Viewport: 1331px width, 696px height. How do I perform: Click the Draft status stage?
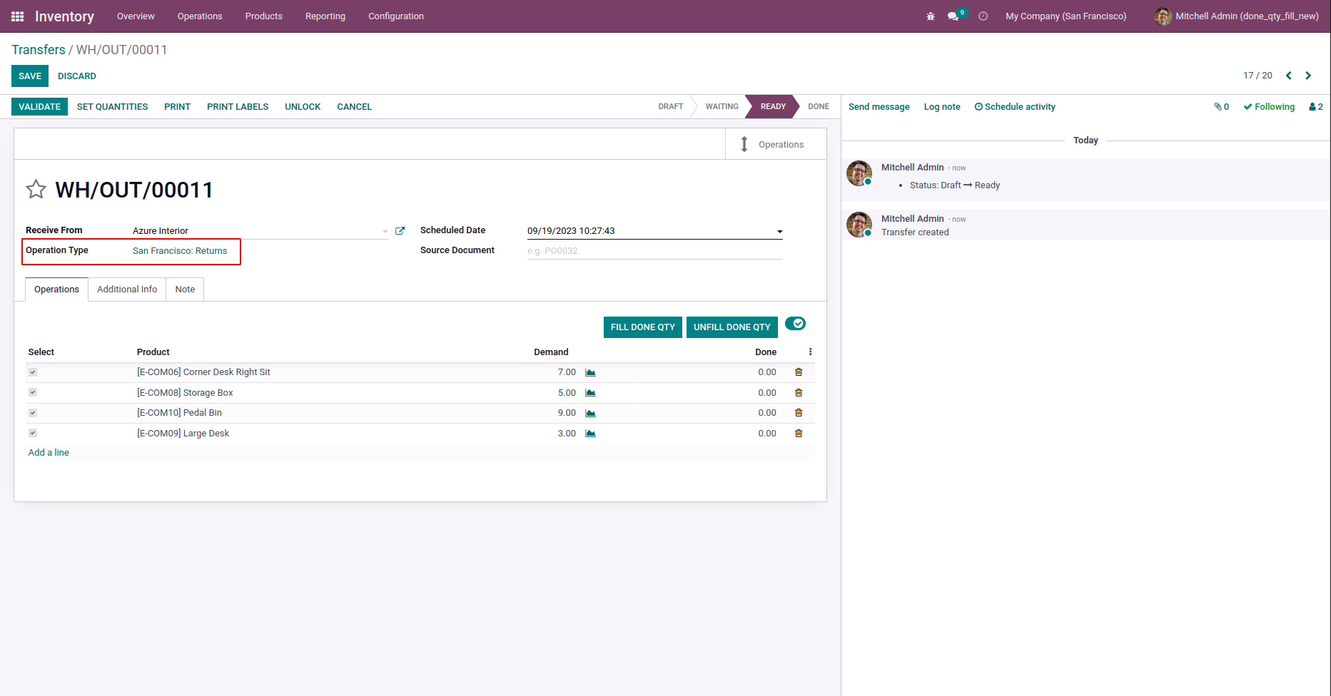(x=671, y=107)
